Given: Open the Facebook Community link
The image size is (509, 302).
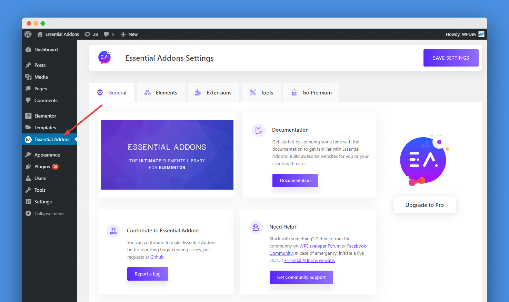Looking at the screenshot, I should coord(356,246).
